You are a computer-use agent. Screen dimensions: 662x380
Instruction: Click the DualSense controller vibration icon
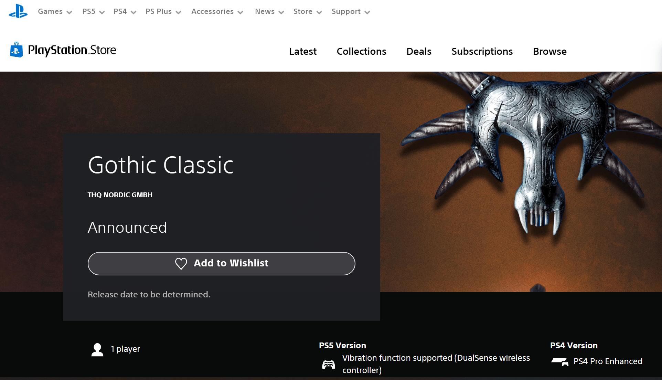[328, 365]
